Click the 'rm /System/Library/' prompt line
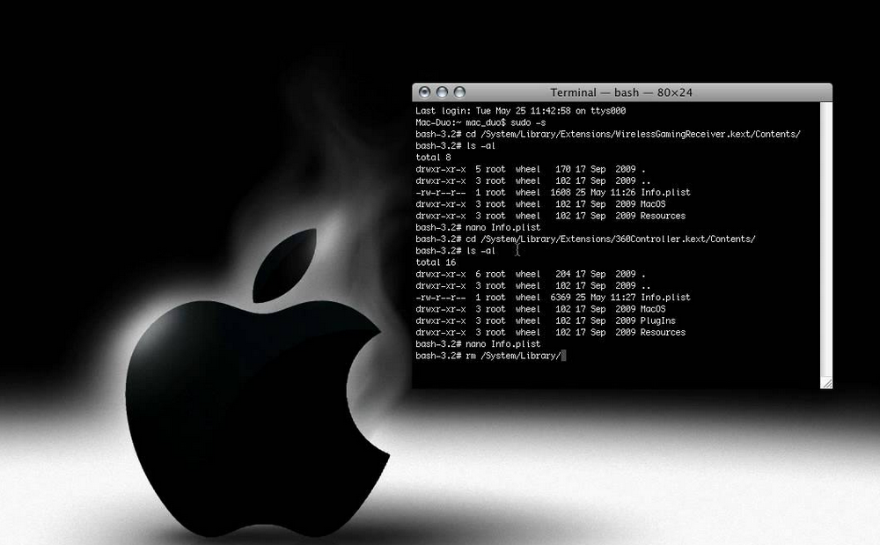The height and width of the screenshot is (545, 880). 490,356
